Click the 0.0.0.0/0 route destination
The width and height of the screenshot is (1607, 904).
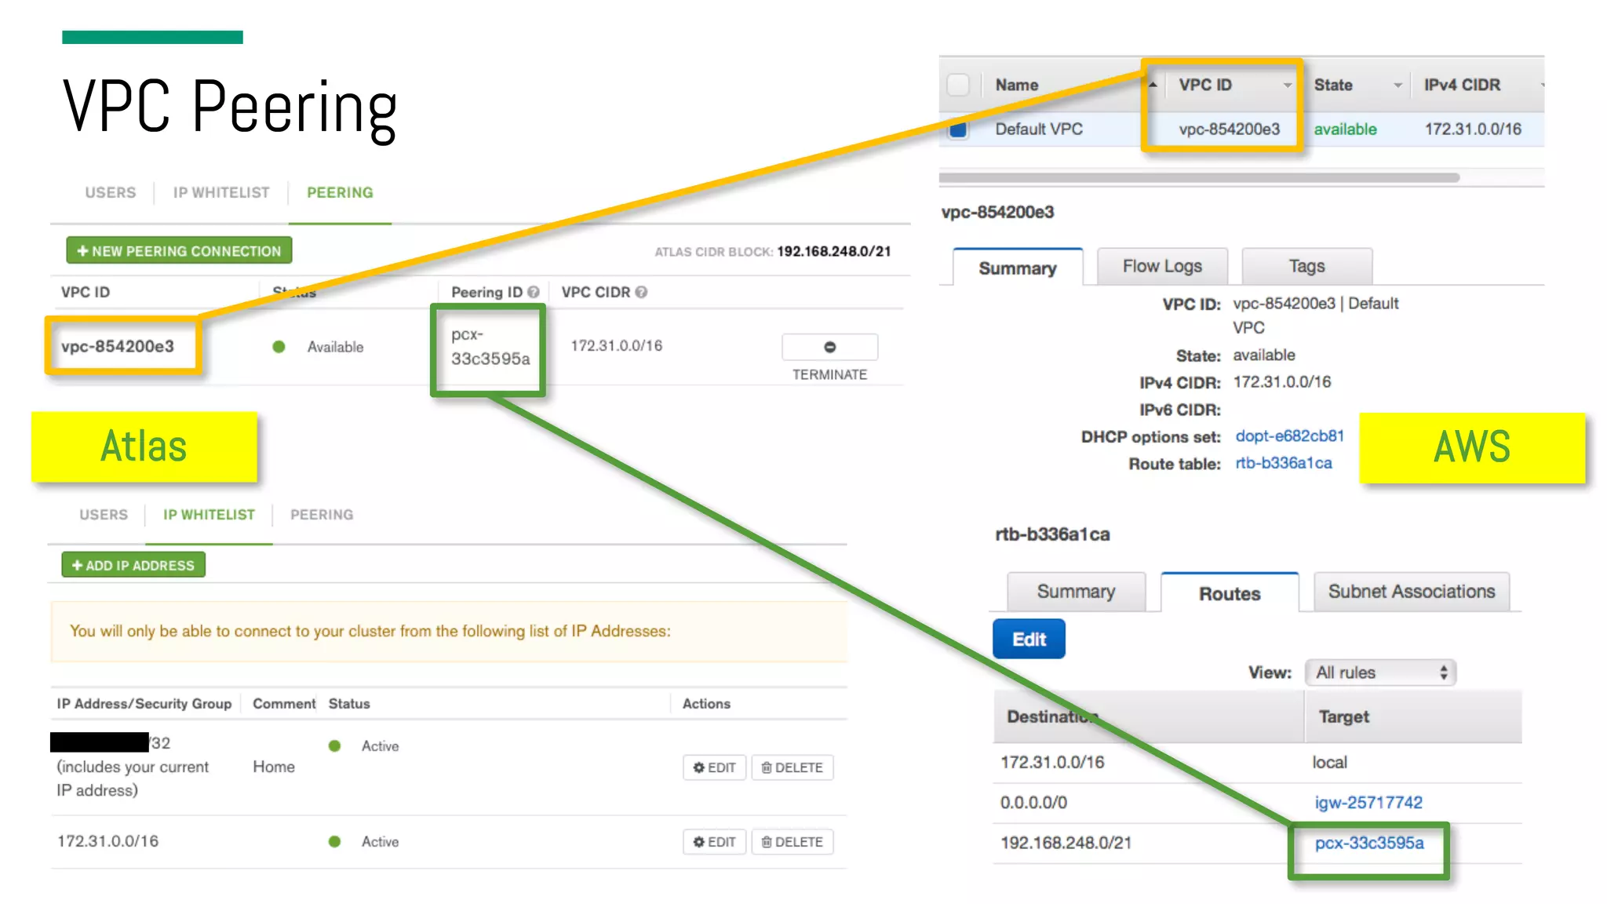tap(1033, 803)
